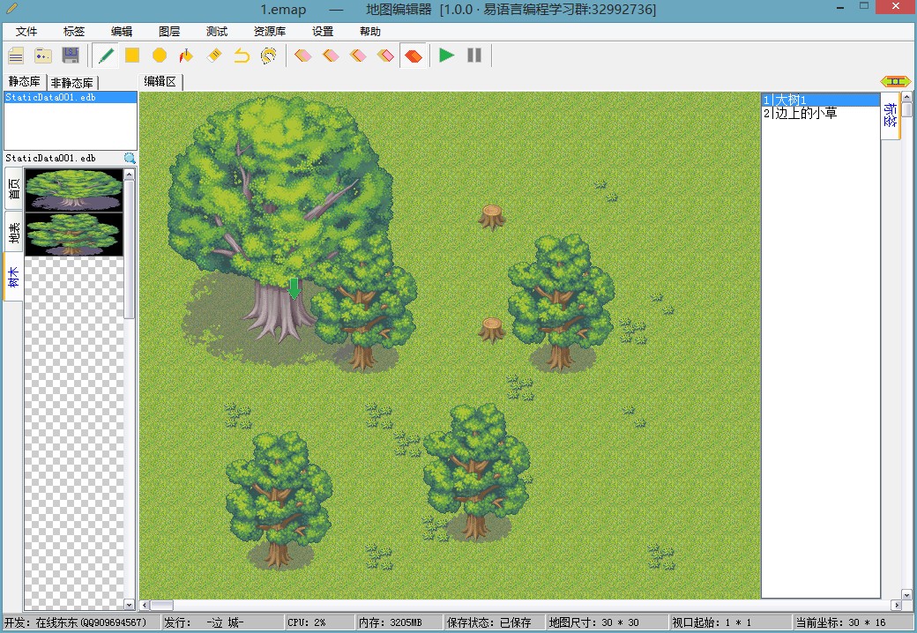Start the map test with the green play button
This screenshot has height=633, width=917.
(x=446, y=55)
